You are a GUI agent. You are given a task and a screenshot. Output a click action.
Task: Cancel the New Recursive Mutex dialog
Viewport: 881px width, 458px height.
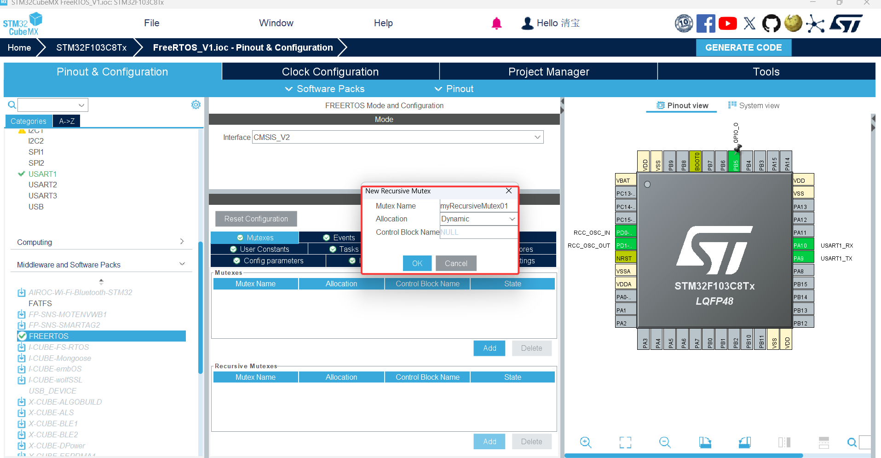tap(456, 263)
